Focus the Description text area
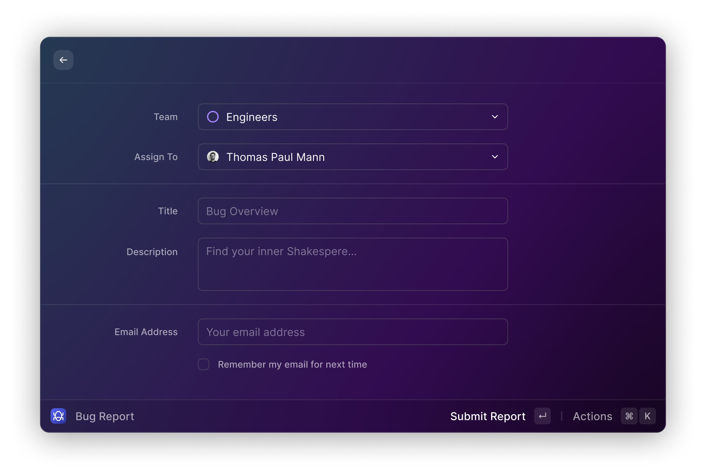 point(352,264)
